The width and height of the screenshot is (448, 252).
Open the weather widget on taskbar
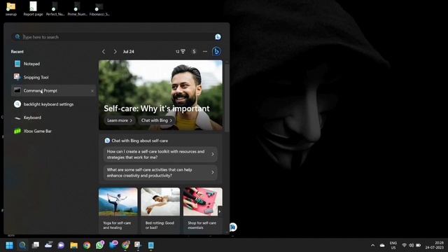pyautogui.click(x=48, y=245)
